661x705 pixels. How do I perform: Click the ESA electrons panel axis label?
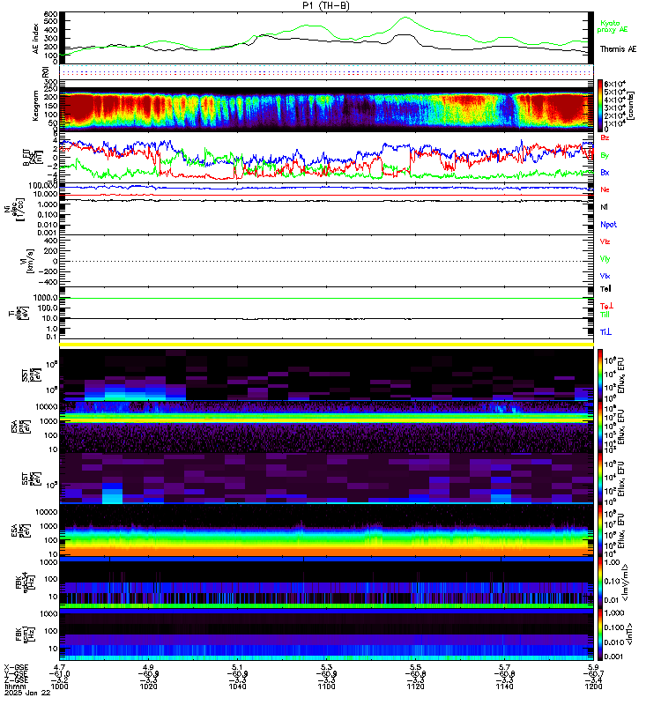(x=20, y=531)
